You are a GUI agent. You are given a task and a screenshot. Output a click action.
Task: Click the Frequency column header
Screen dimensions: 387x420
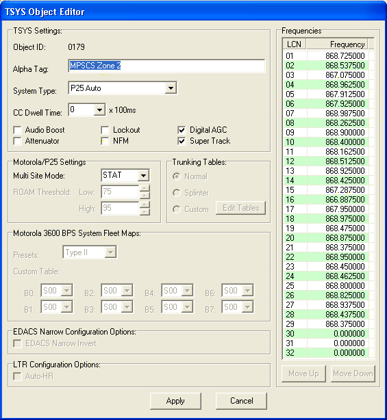pos(337,44)
